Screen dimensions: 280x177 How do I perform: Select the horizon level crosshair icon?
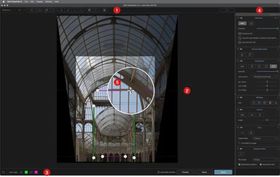260,115
